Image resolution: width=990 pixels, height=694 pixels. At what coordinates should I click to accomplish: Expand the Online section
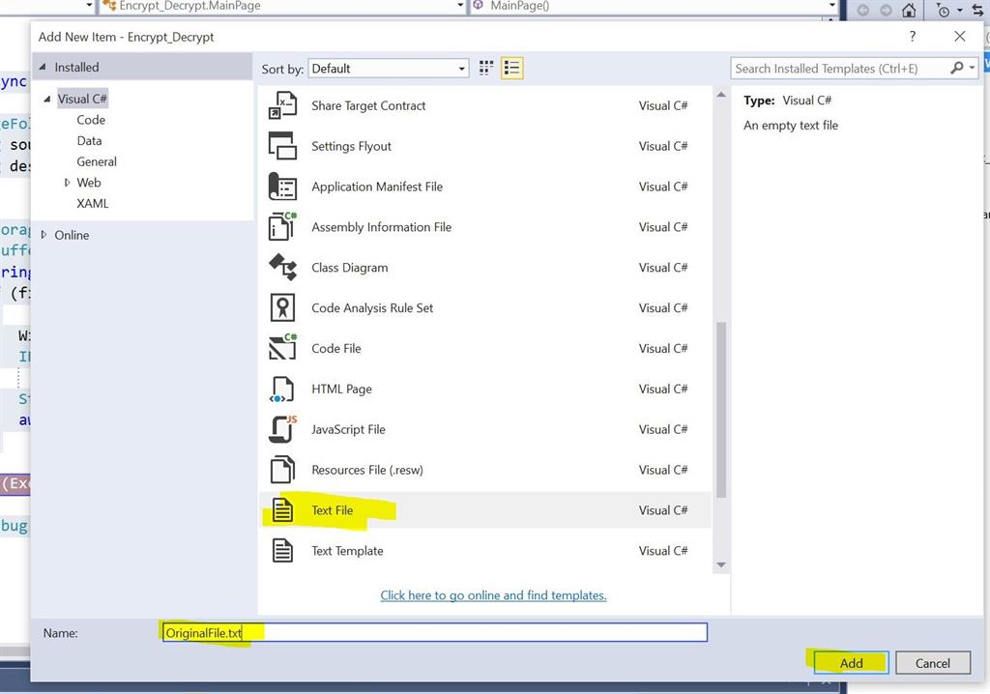[44, 235]
